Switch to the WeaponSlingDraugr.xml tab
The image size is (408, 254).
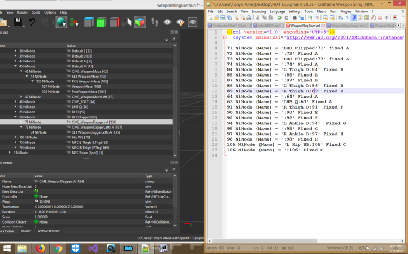pos(348,26)
